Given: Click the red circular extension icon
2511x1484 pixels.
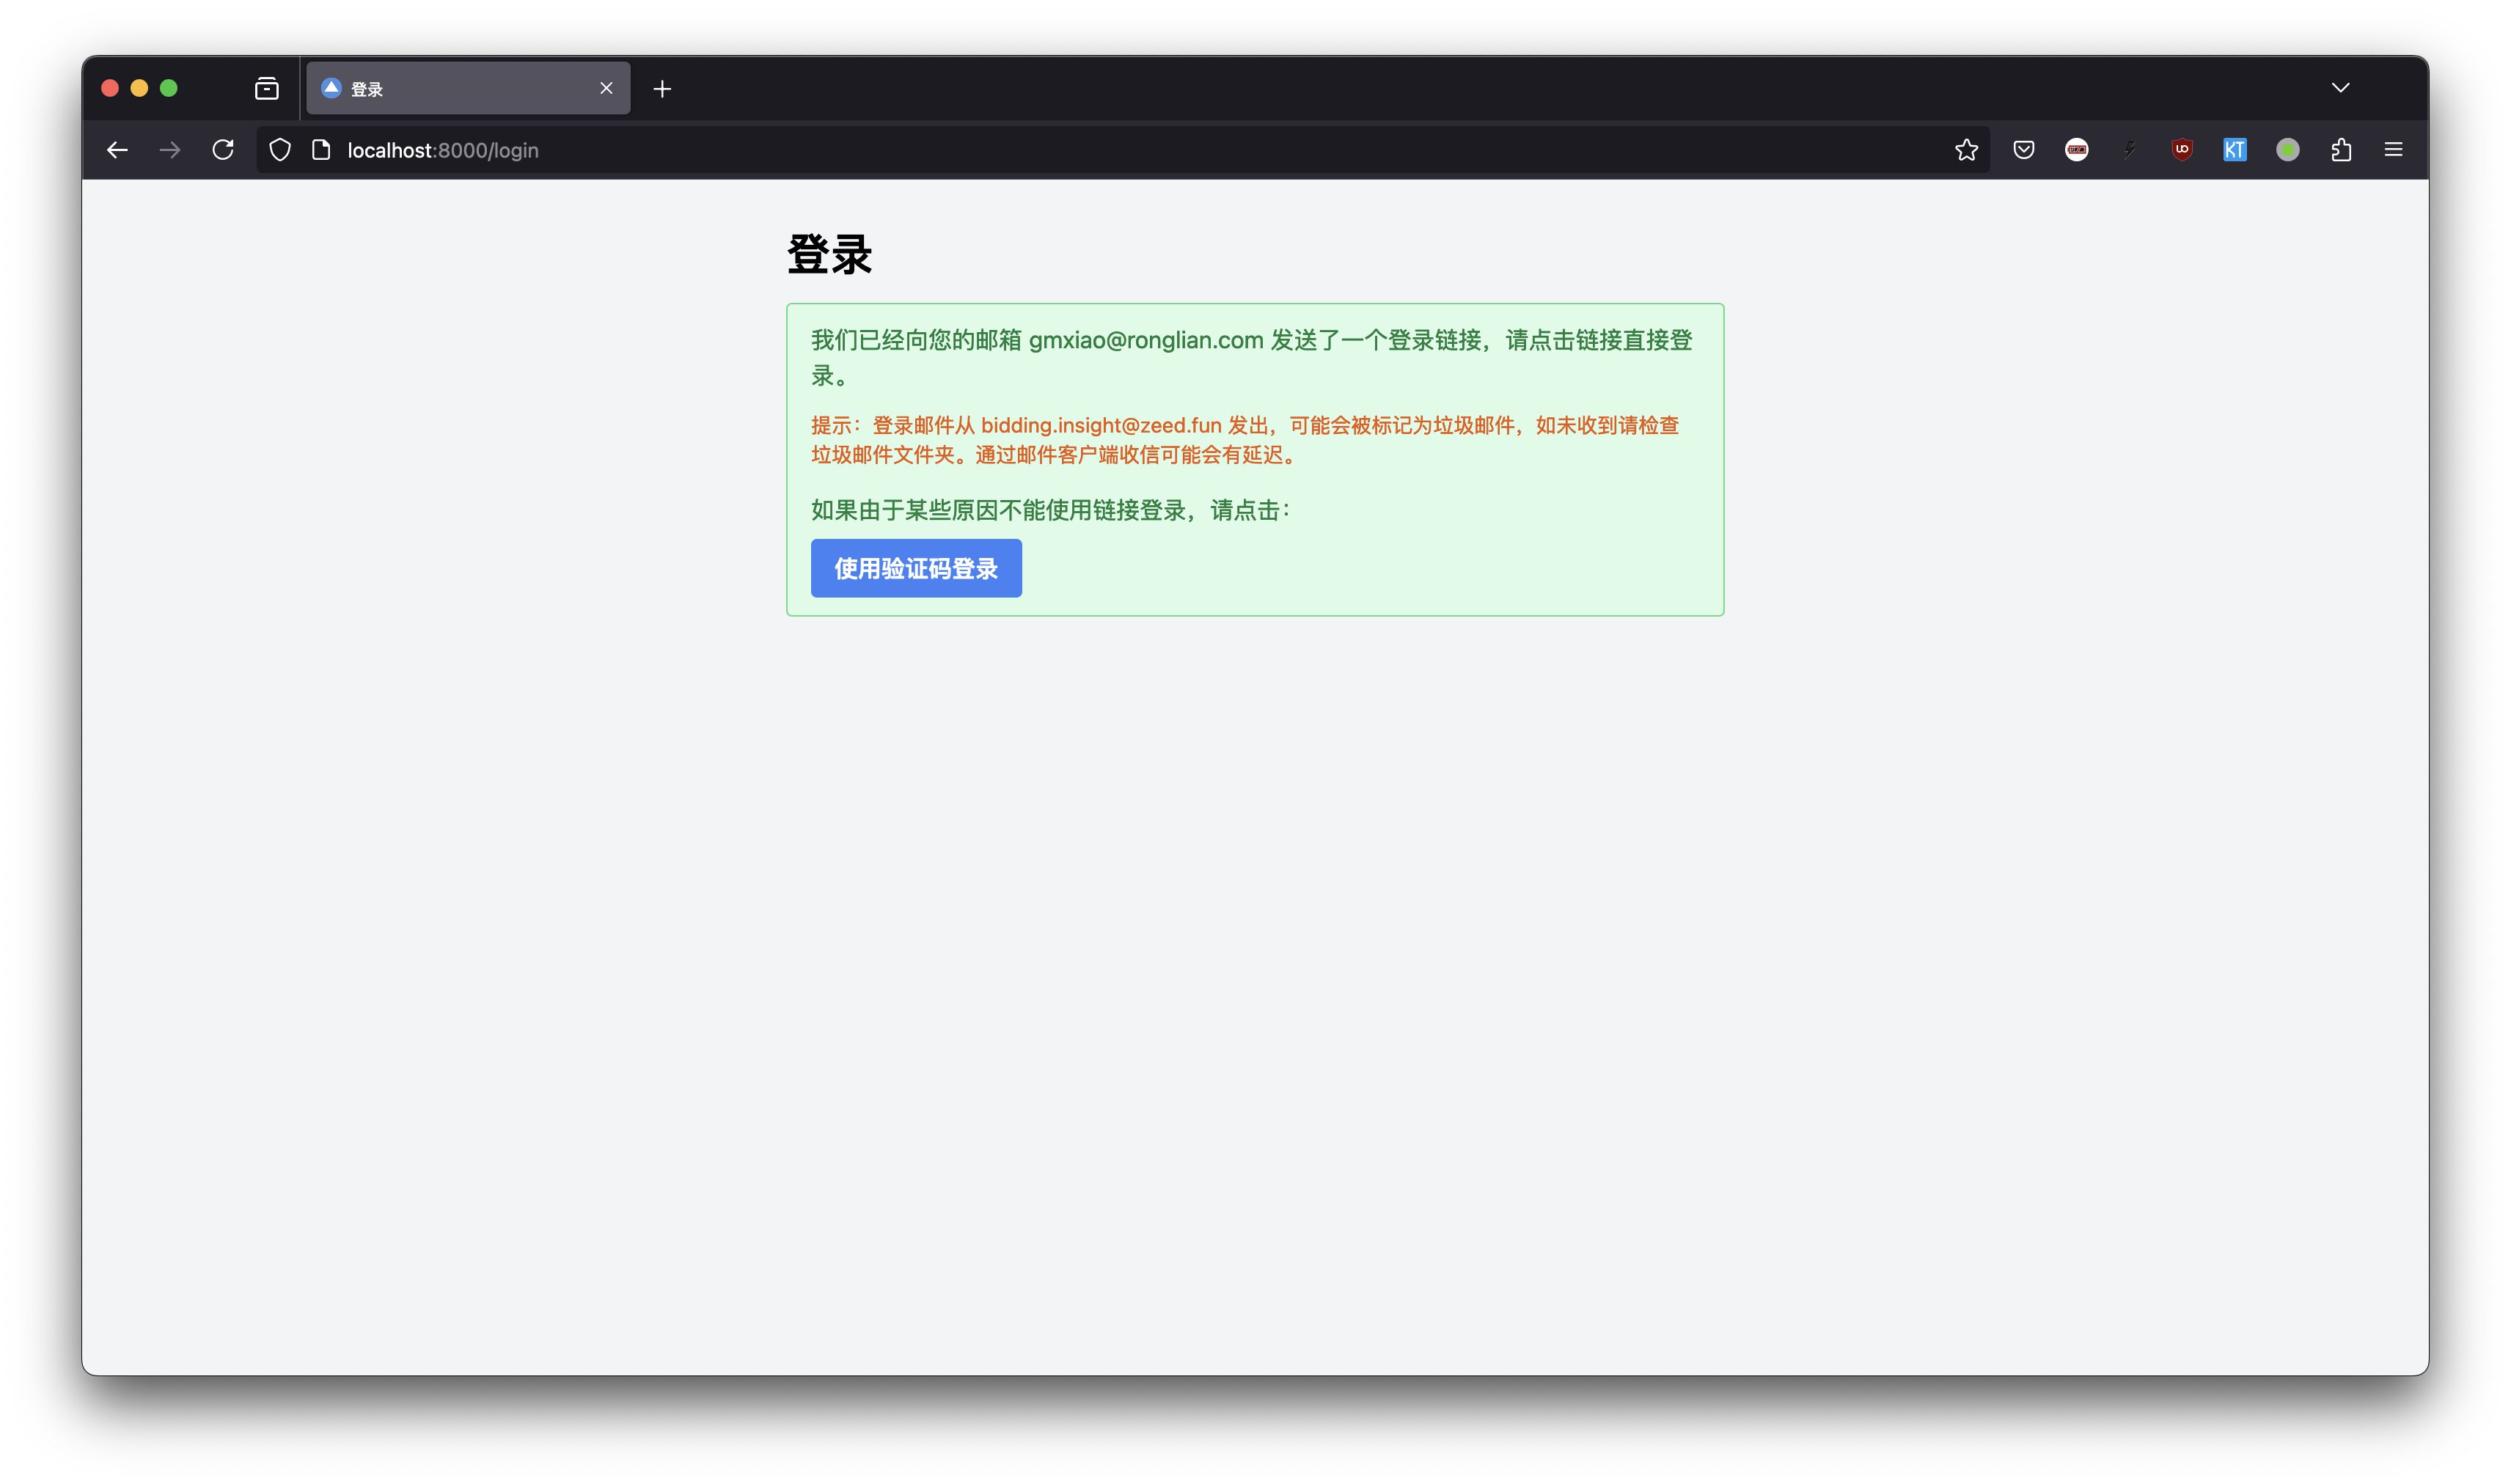Looking at the screenshot, I should [2076, 150].
